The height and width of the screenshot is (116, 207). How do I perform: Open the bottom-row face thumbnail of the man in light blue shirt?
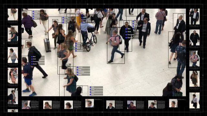(x=90, y=103)
